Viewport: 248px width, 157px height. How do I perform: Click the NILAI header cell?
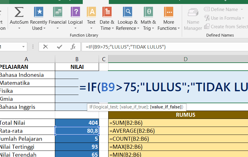click(77, 67)
